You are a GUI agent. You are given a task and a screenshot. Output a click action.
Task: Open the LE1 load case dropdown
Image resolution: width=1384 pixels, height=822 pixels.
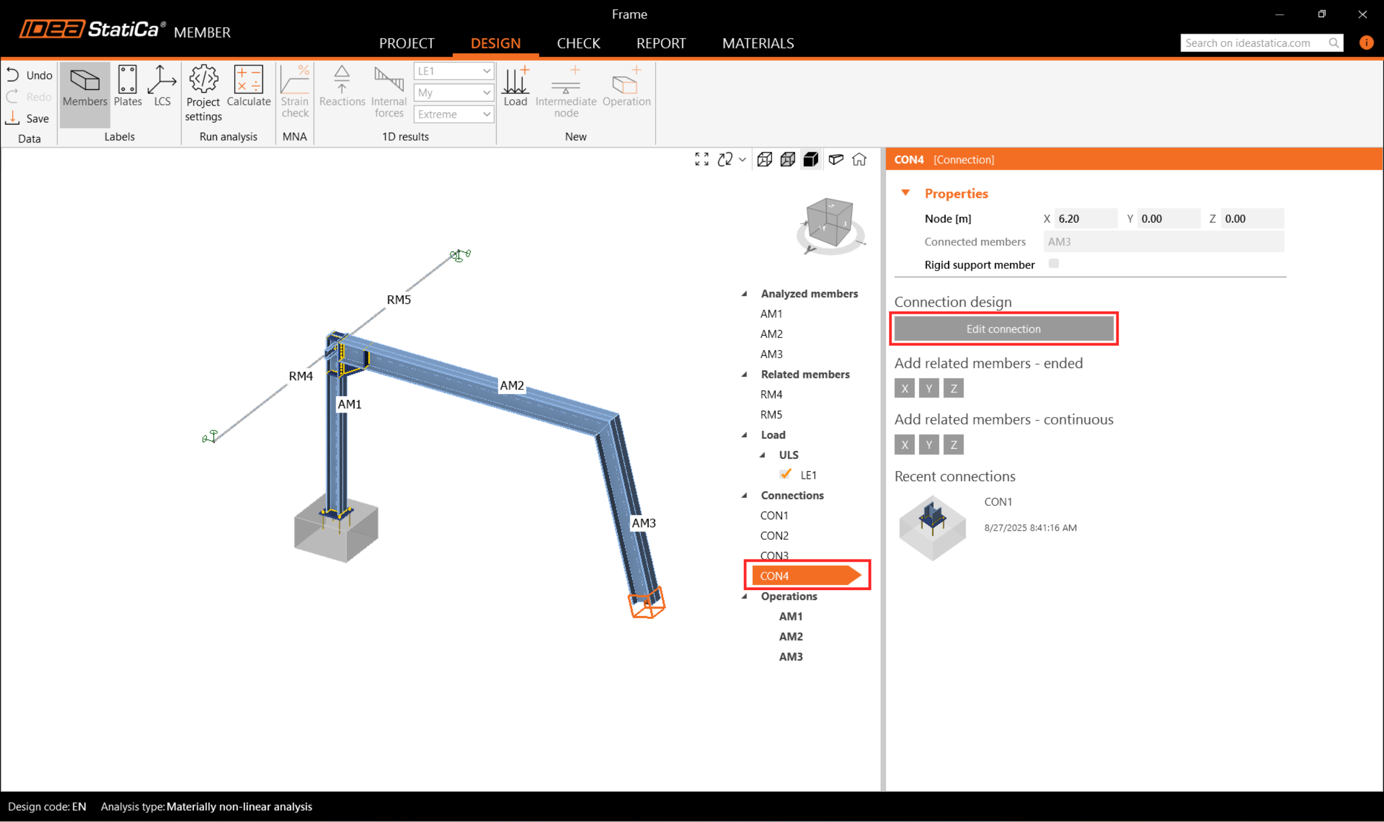point(453,71)
